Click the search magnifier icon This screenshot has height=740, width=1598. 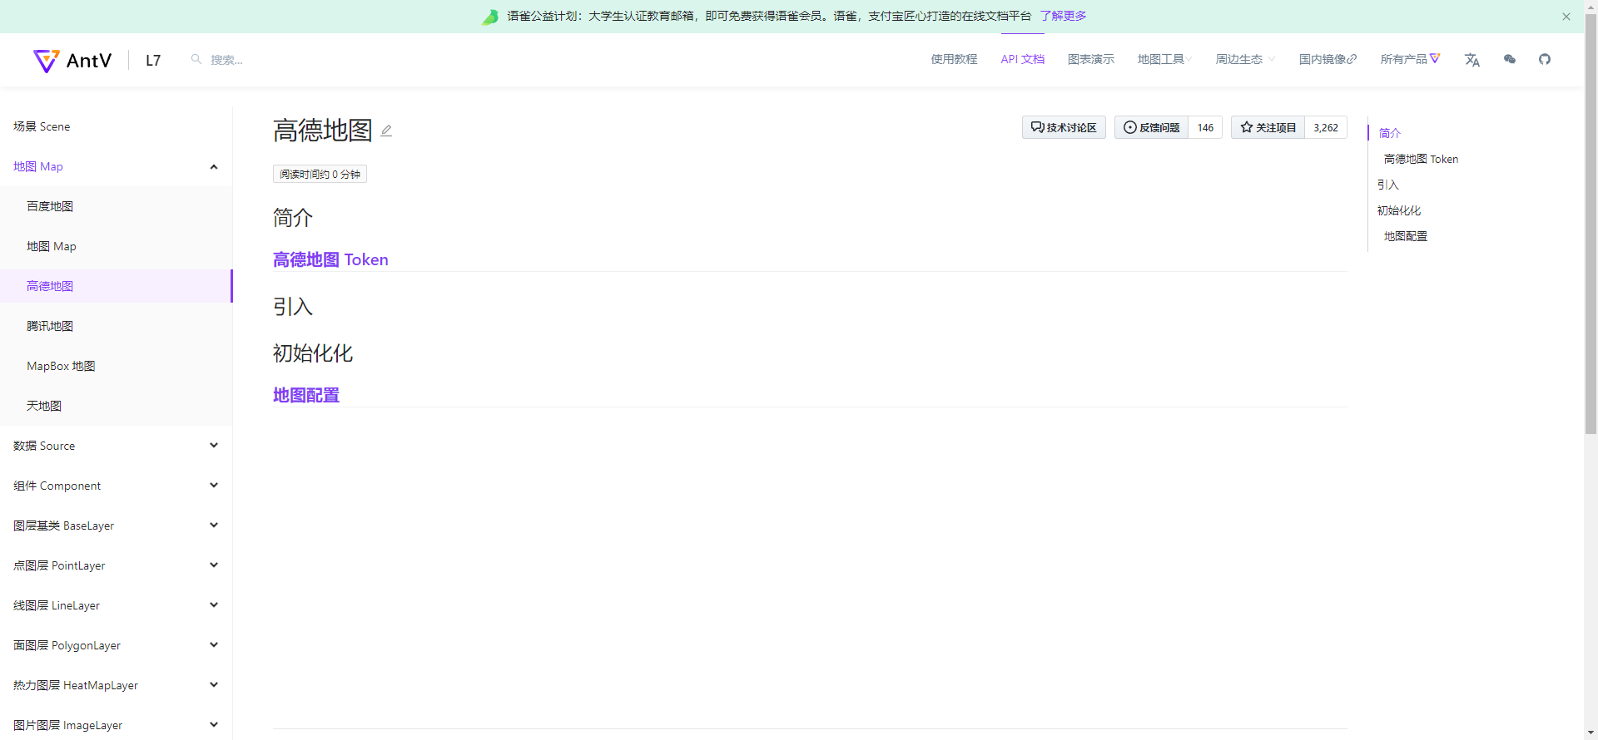click(196, 59)
